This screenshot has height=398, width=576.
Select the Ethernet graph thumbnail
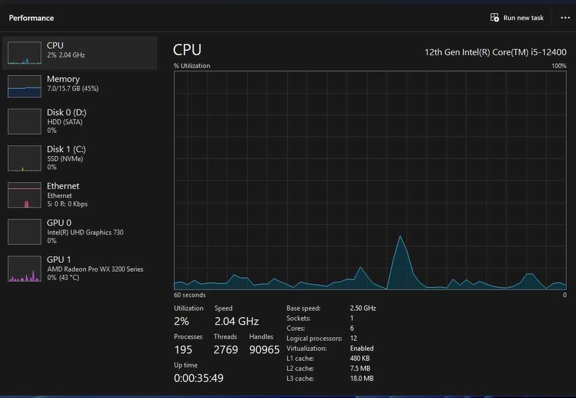pyautogui.click(x=24, y=195)
